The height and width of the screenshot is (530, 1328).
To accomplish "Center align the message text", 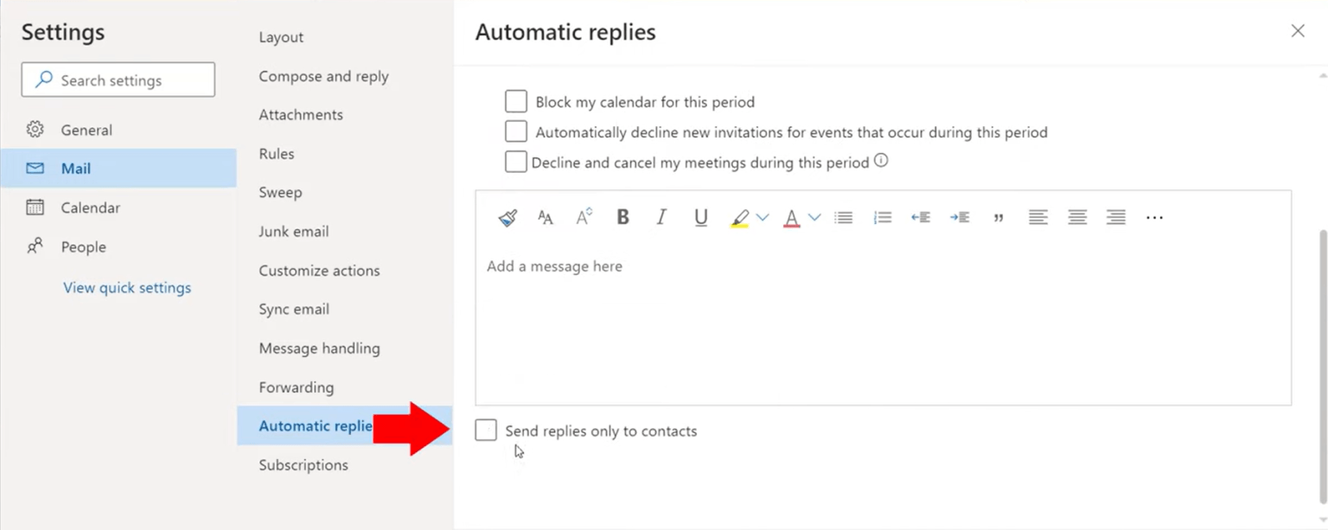I will click(1076, 217).
